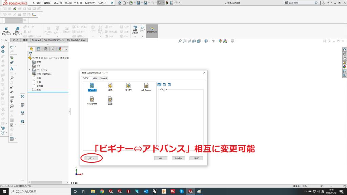The width and height of the screenshot is (347, 195).
Task: Click the Note (A) annotation tool
Action: [12, 69]
